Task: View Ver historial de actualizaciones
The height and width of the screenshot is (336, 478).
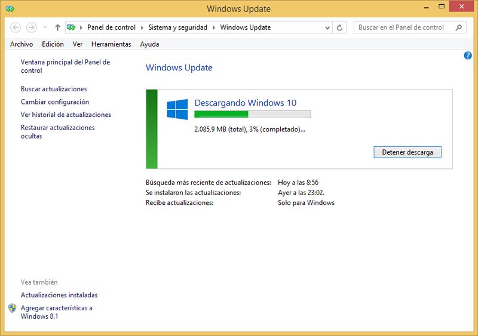Action: click(66, 115)
